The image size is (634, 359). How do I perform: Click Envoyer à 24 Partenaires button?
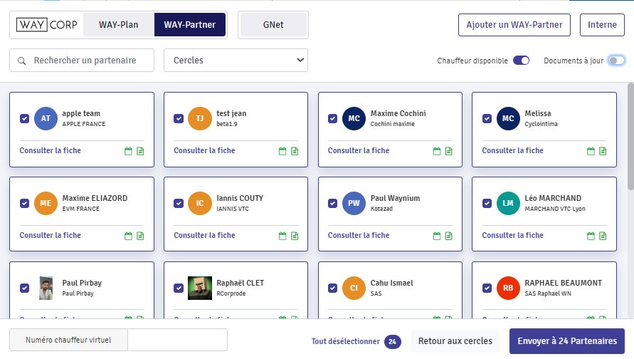(566, 341)
